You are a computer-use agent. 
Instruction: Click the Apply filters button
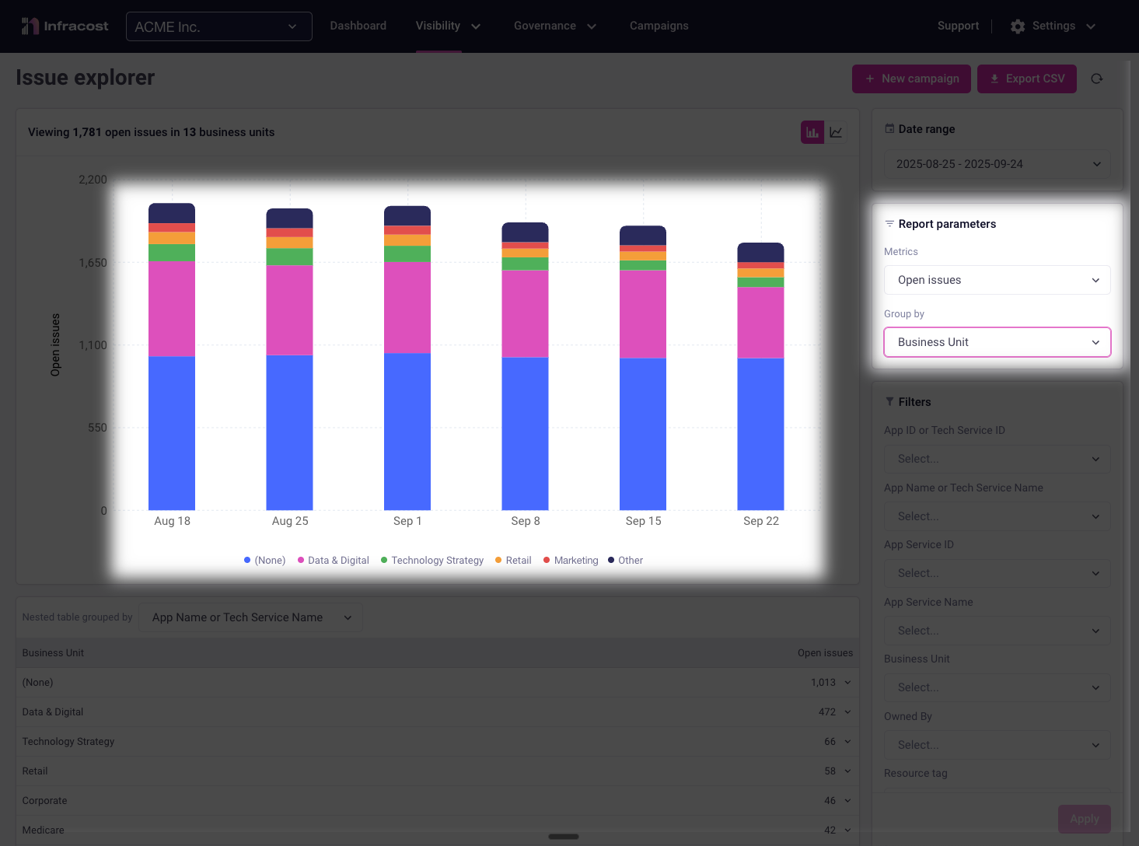point(1084,819)
